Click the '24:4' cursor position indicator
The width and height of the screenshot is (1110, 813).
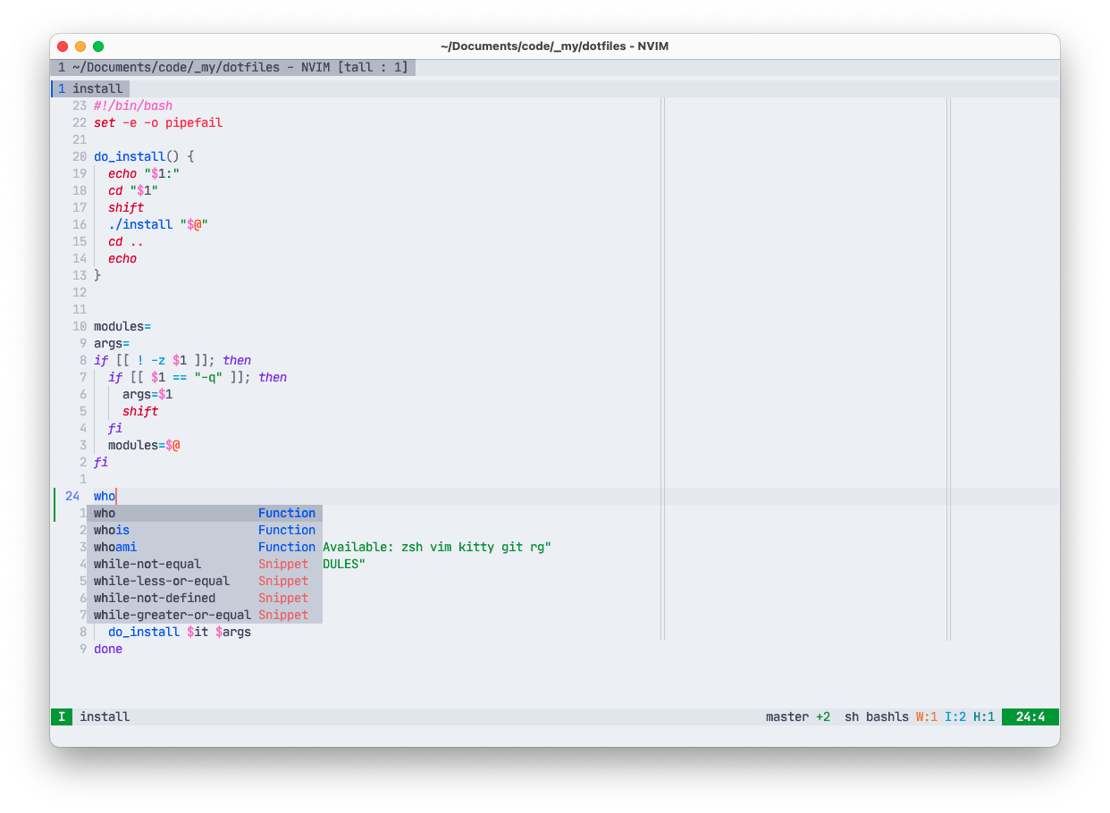click(1030, 717)
